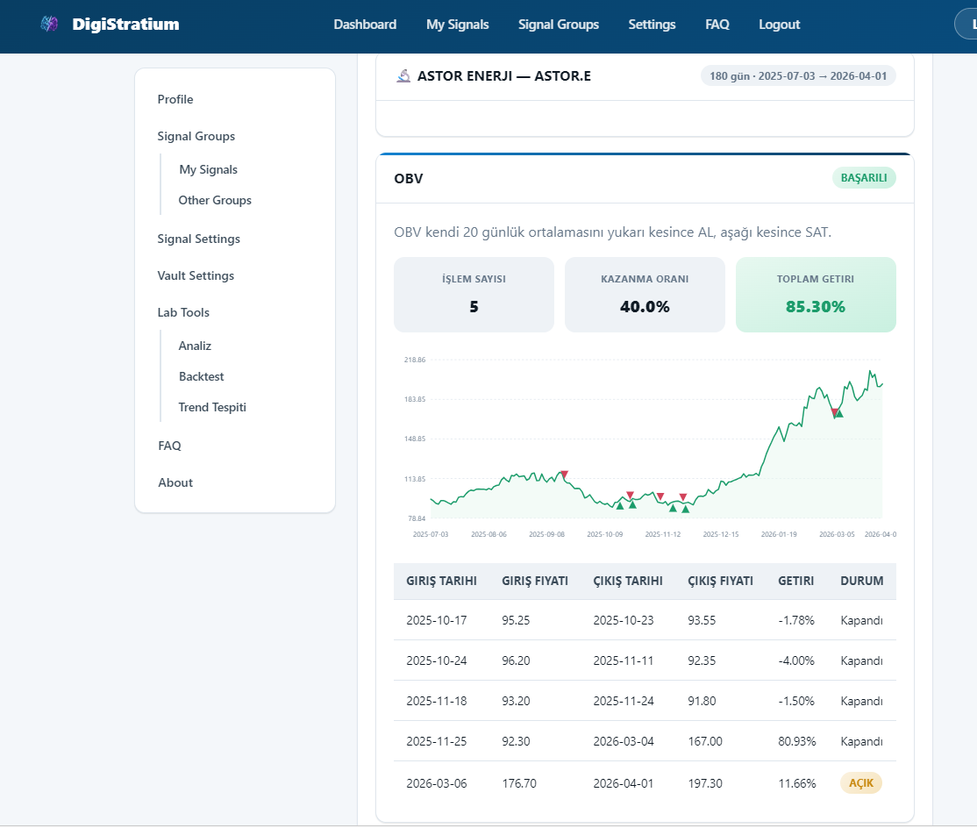Click exit price 91.80
This screenshot has width=977, height=828.
click(702, 701)
